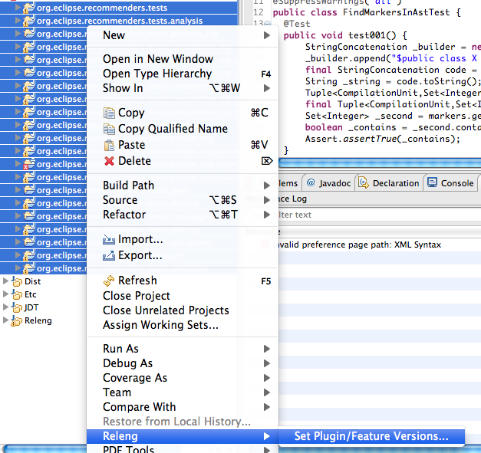This screenshot has width=481, height=453.
Task: Click the @Test annotation in editor
Action: [297, 24]
